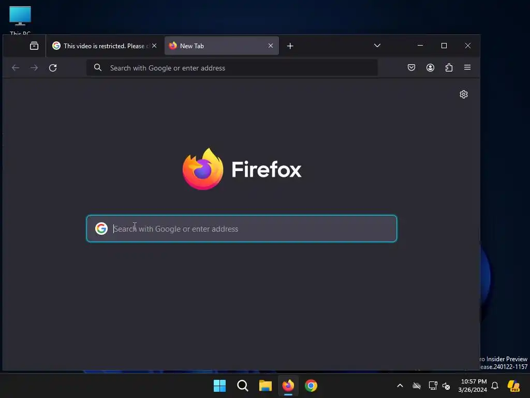Image resolution: width=530 pixels, height=398 pixels.
Task: Reload the current page
Action: 53,68
